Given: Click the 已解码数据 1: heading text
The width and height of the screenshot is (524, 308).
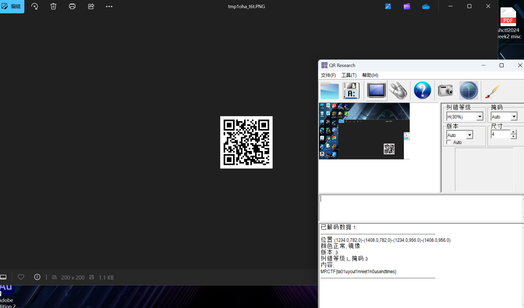Looking at the screenshot, I should tap(339, 227).
